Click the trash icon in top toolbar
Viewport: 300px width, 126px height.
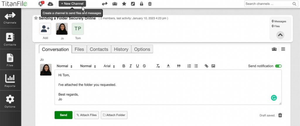click(x=150, y=4)
